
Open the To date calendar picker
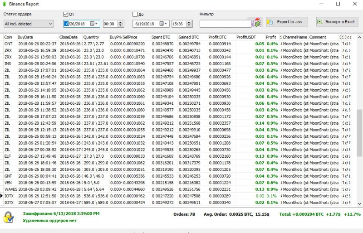[163, 24]
